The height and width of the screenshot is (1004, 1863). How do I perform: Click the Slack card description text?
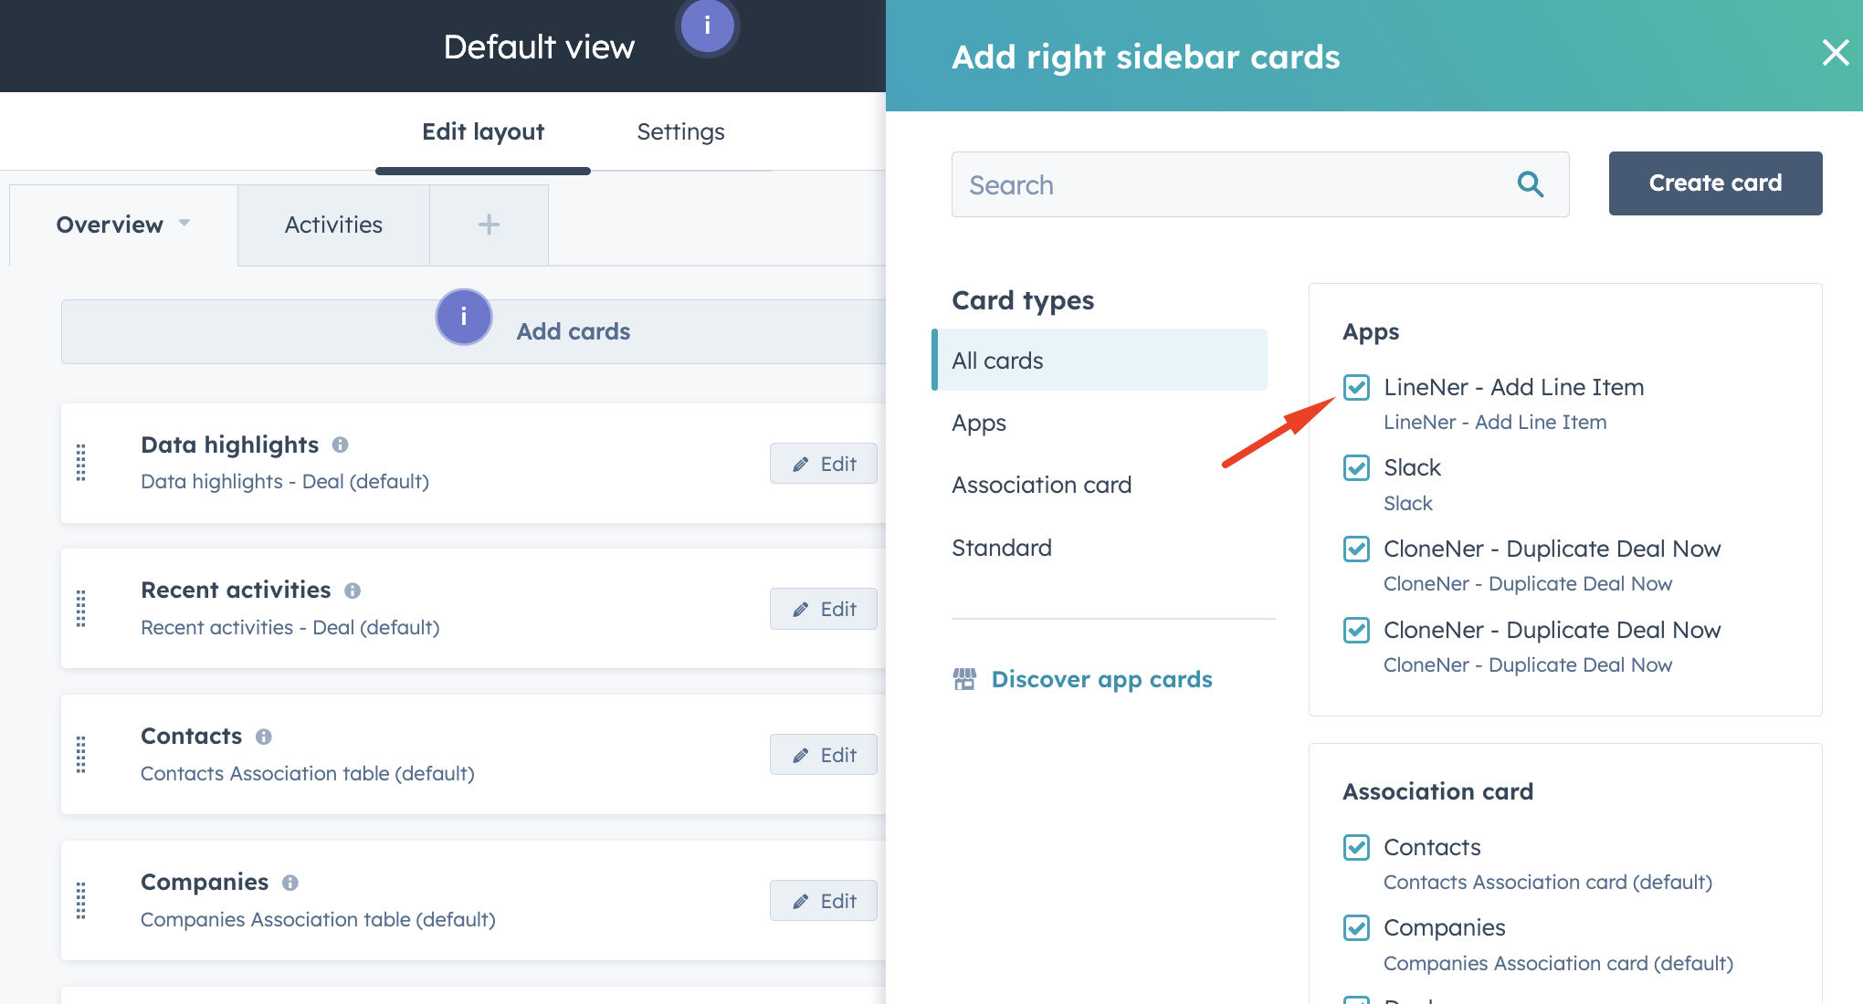pos(1408,504)
